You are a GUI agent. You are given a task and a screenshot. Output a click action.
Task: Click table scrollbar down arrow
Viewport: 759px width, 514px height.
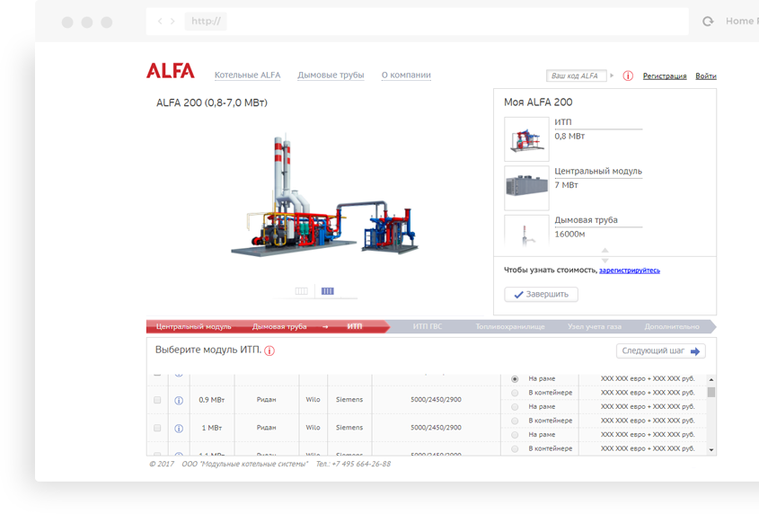click(x=711, y=450)
